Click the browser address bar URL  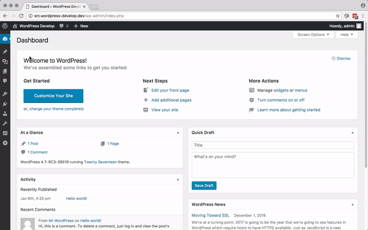(x=79, y=16)
